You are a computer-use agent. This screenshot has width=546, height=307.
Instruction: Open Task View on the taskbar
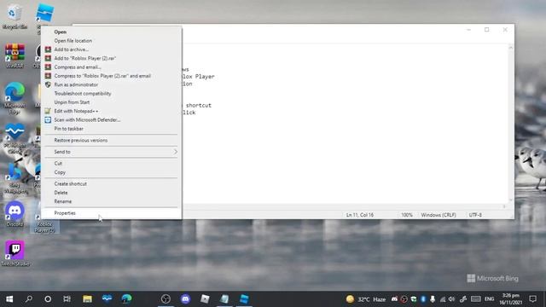coord(67,299)
